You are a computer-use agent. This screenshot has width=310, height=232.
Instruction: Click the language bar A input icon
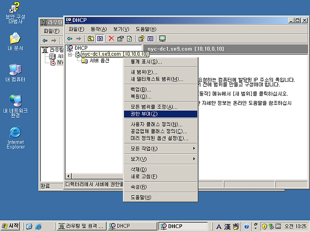point(218,226)
